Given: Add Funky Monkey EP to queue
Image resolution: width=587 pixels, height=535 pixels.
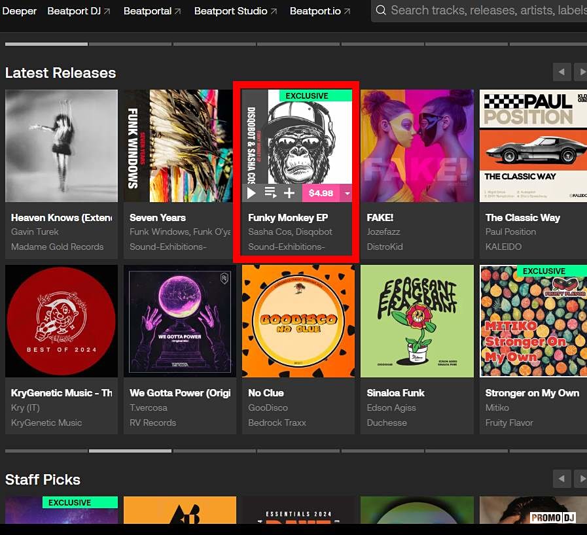Looking at the screenshot, I should [x=270, y=193].
